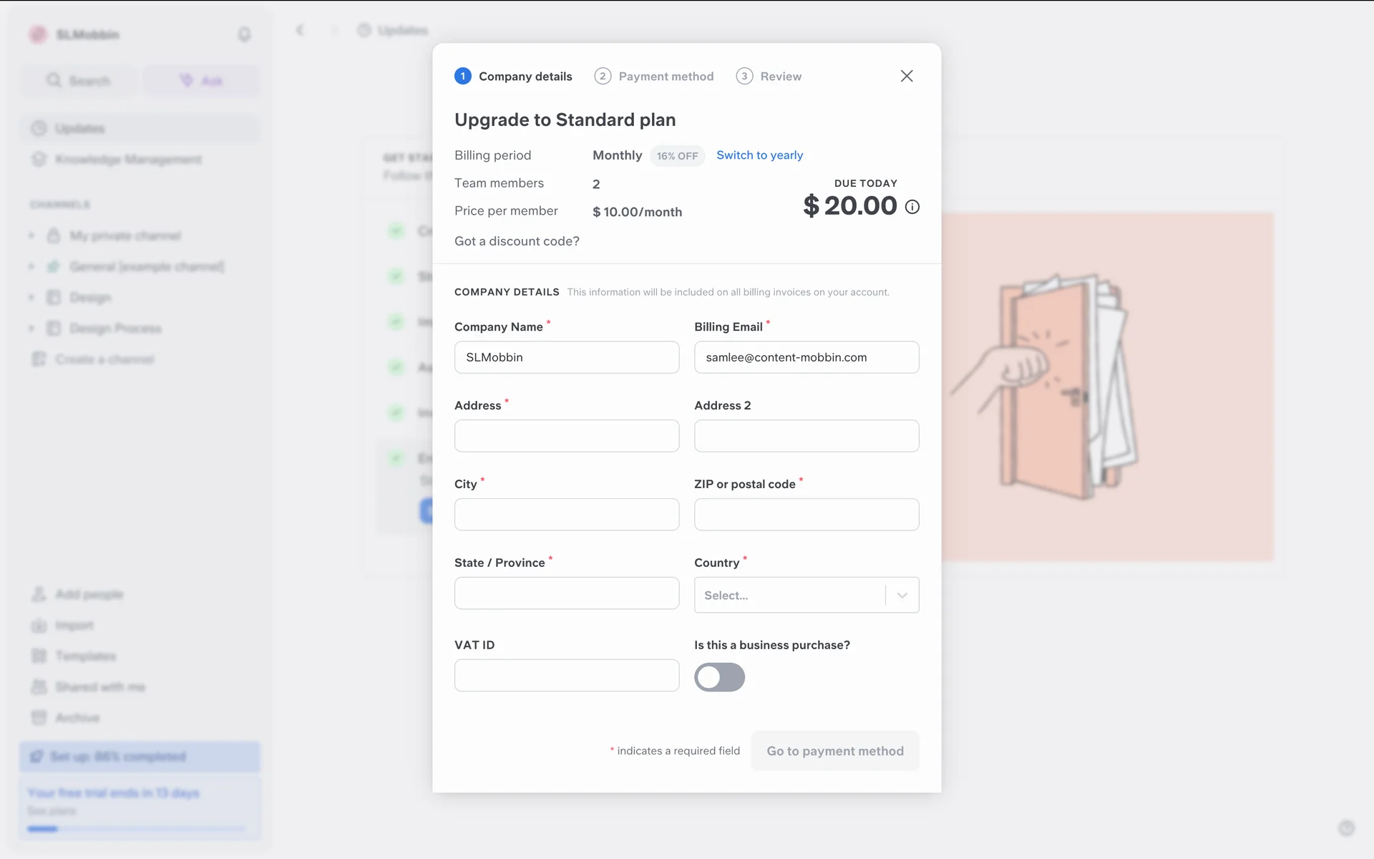Expand the Design channel tree item
Screen dimensions: 1374x859
[31, 297]
